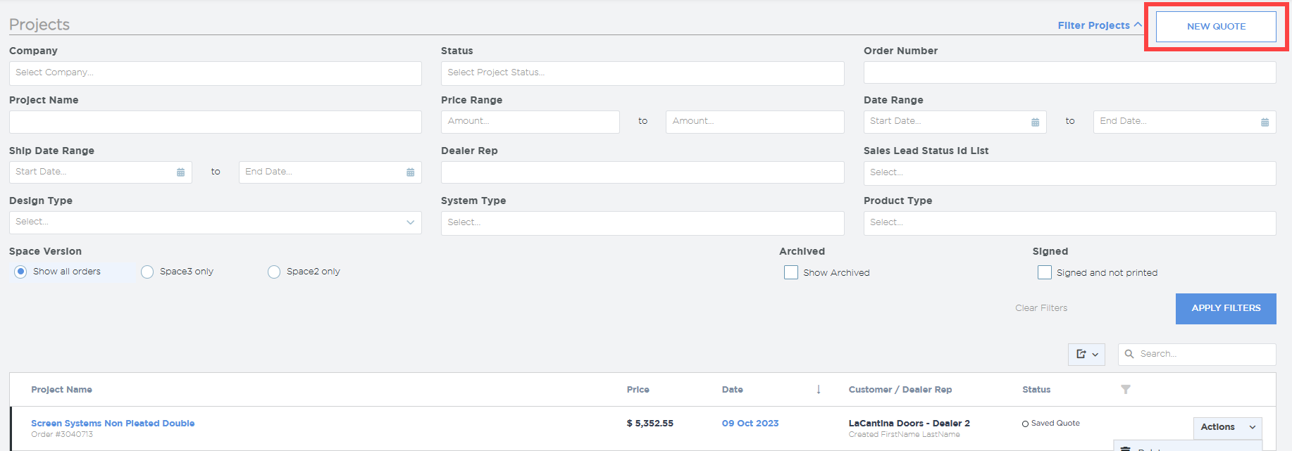Click the "Created FirstName LastName" text
Viewport: 1292px width, 451px height.
coord(905,435)
